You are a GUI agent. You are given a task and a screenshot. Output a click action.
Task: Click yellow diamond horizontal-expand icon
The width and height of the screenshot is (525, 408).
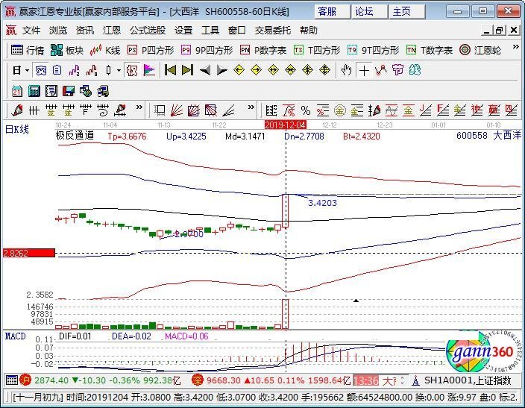[273, 70]
